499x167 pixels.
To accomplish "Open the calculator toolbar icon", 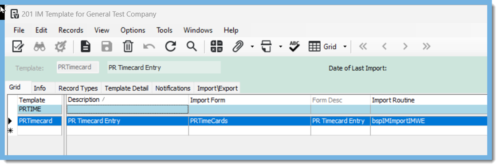I will click(216, 47).
